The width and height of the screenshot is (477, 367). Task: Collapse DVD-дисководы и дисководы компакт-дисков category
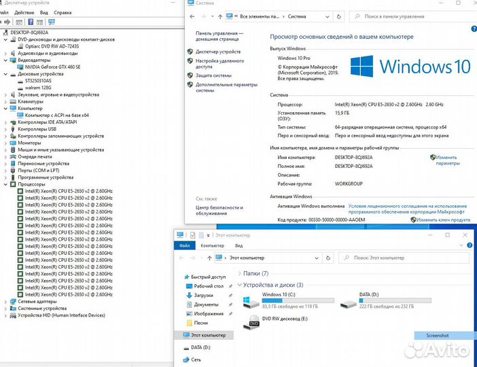point(5,39)
